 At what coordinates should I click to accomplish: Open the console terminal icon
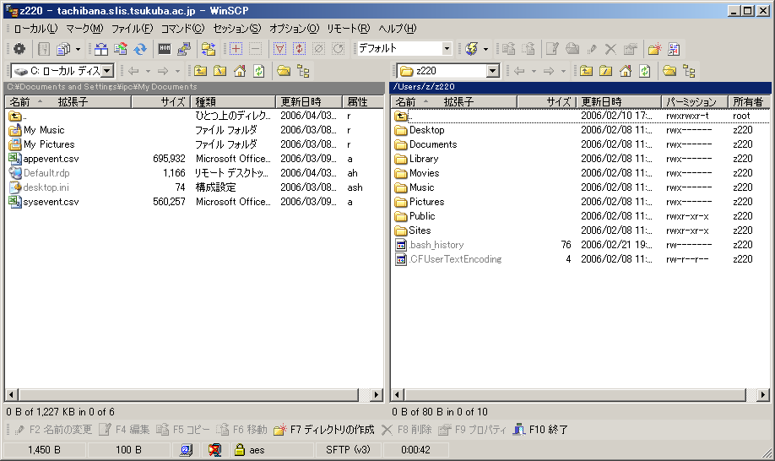pyautogui.click(x=165, y=49)
